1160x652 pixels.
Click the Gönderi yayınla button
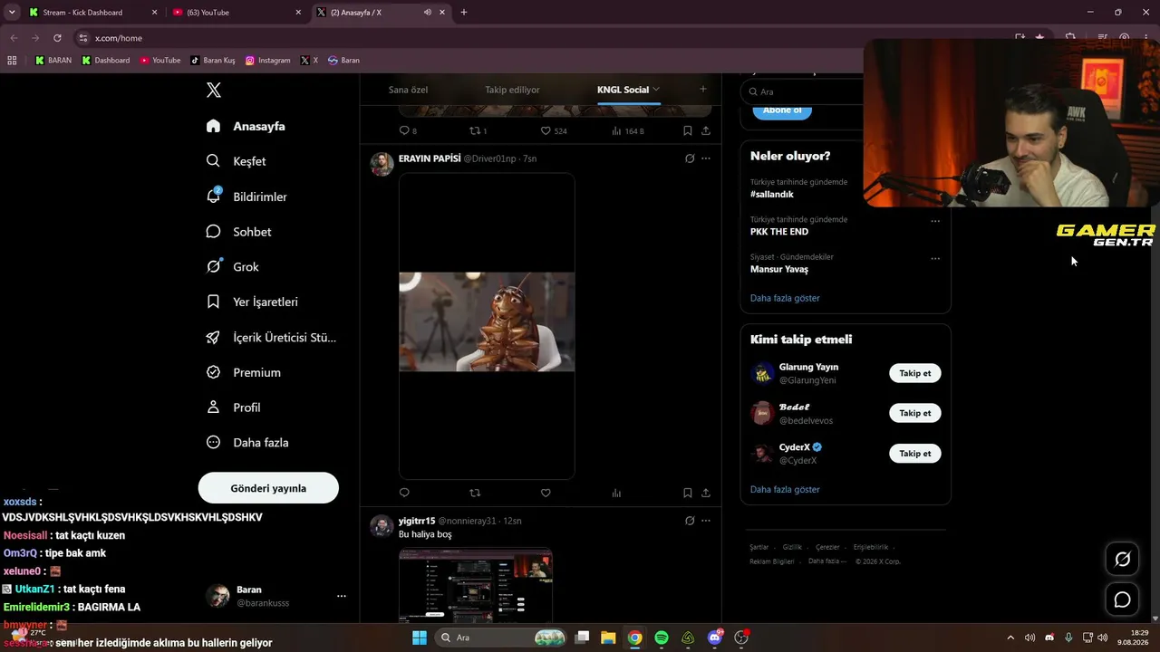268,488
